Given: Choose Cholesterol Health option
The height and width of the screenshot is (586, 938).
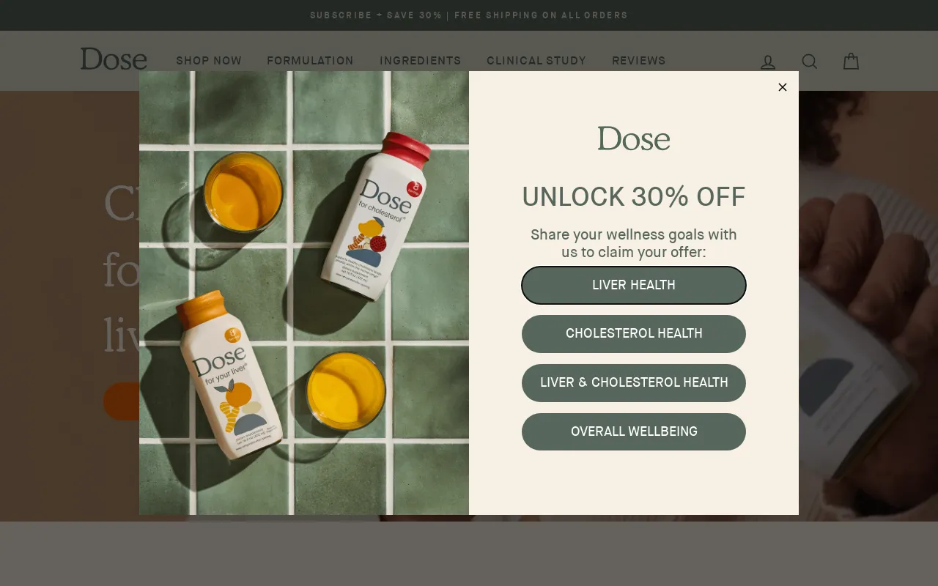Looking at the screenshot, I should click(x=634, y=334).
